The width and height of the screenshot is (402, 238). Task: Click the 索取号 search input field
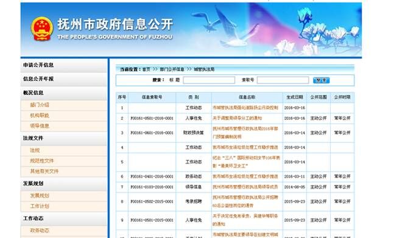pos(283,80)
